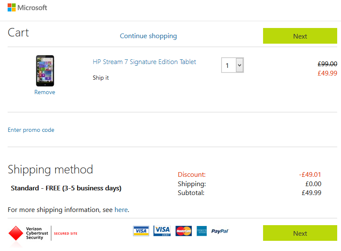Screen dimensions: 341x251
Task: Click the Visa credit card icon
Action: 141,231
